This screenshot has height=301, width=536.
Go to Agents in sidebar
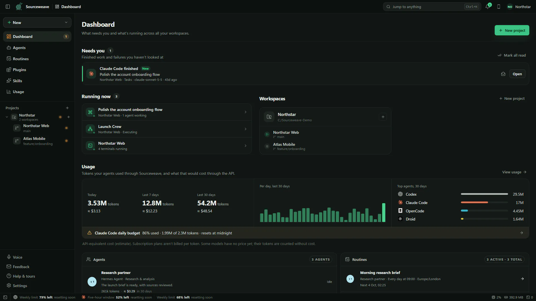[37, 48]
